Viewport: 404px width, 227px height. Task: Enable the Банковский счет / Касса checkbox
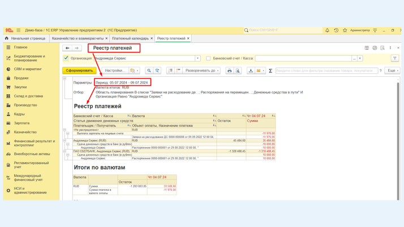208,58
